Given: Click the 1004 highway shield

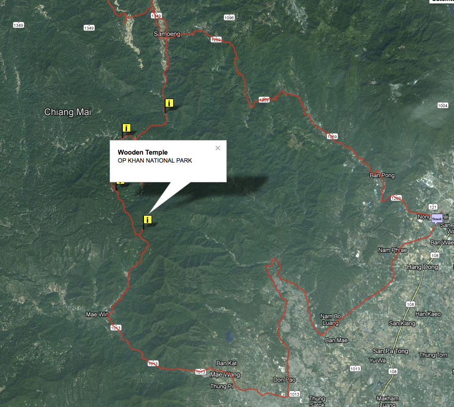Looking at the screenshot, I should (x=443, y=106).
